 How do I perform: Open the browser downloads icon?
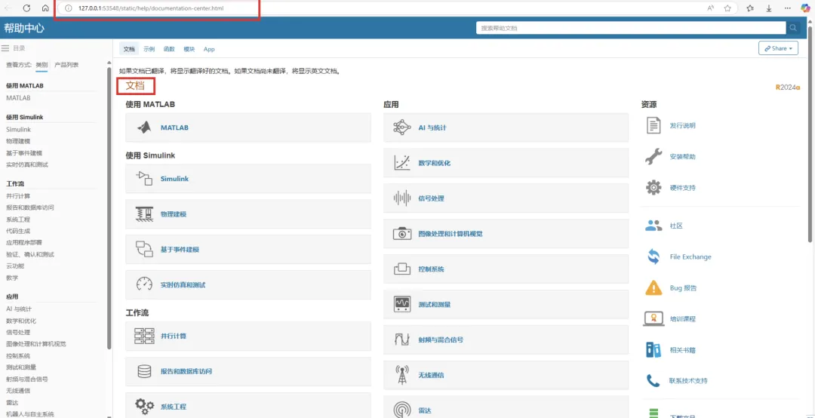(x=769, y=8)
